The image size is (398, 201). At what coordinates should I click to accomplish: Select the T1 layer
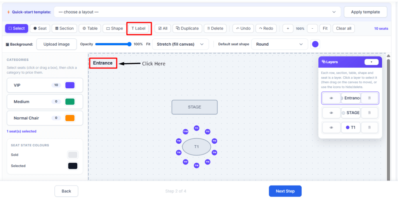point(351,128)
